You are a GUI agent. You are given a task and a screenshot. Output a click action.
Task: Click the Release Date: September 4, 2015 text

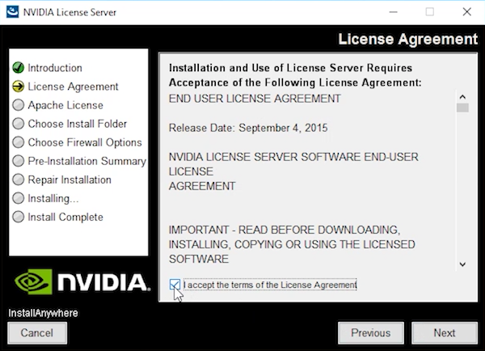tap(248, 128)
